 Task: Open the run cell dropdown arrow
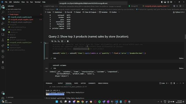[x=48, y=43]
